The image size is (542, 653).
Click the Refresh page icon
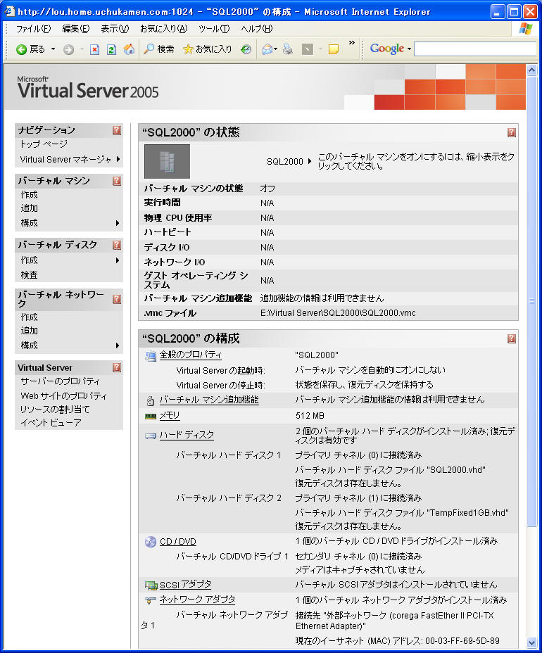111,49
